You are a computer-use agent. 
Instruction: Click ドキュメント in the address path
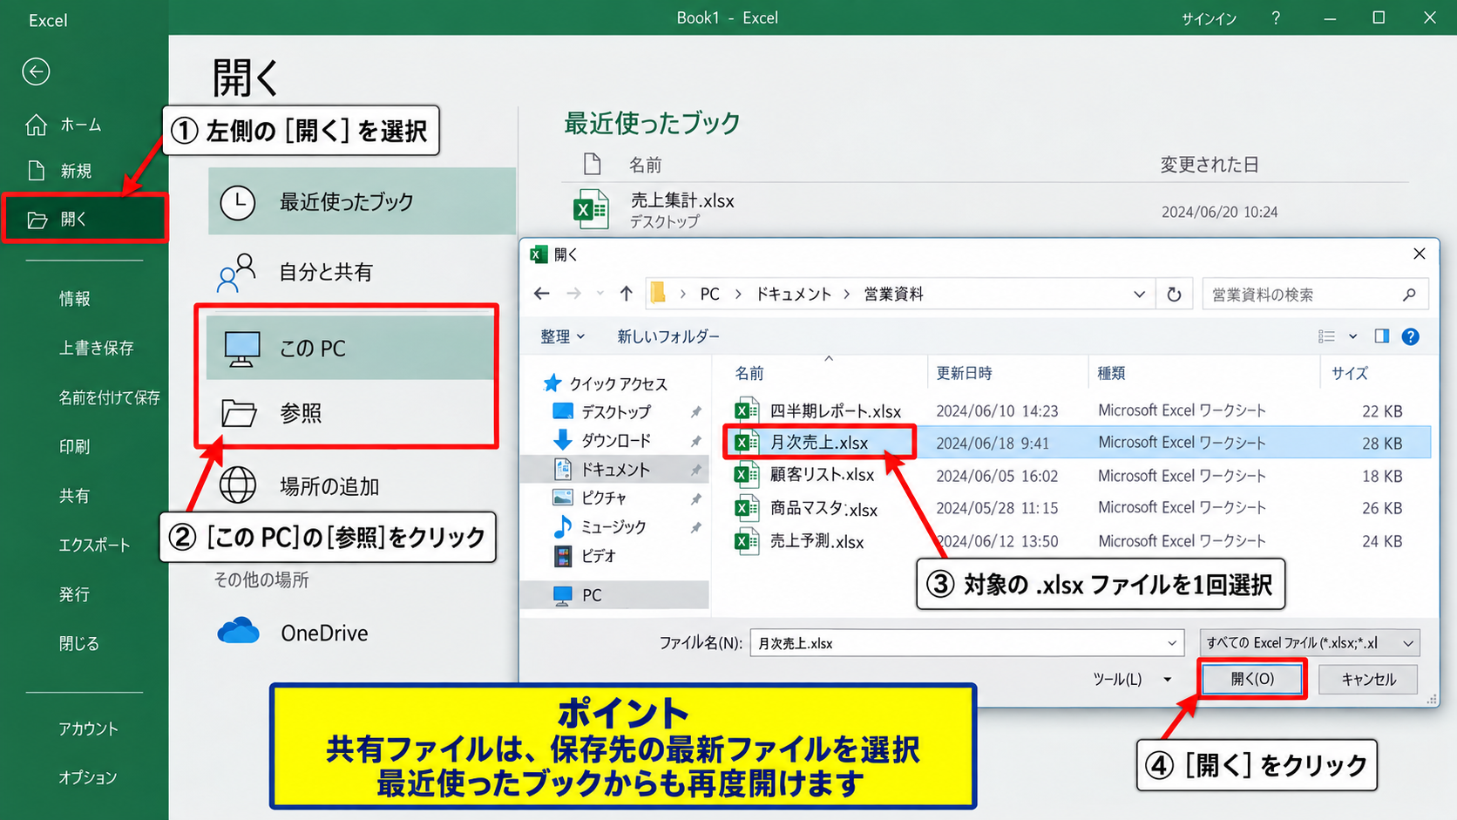pyautogui.click(x=793, y=295)
